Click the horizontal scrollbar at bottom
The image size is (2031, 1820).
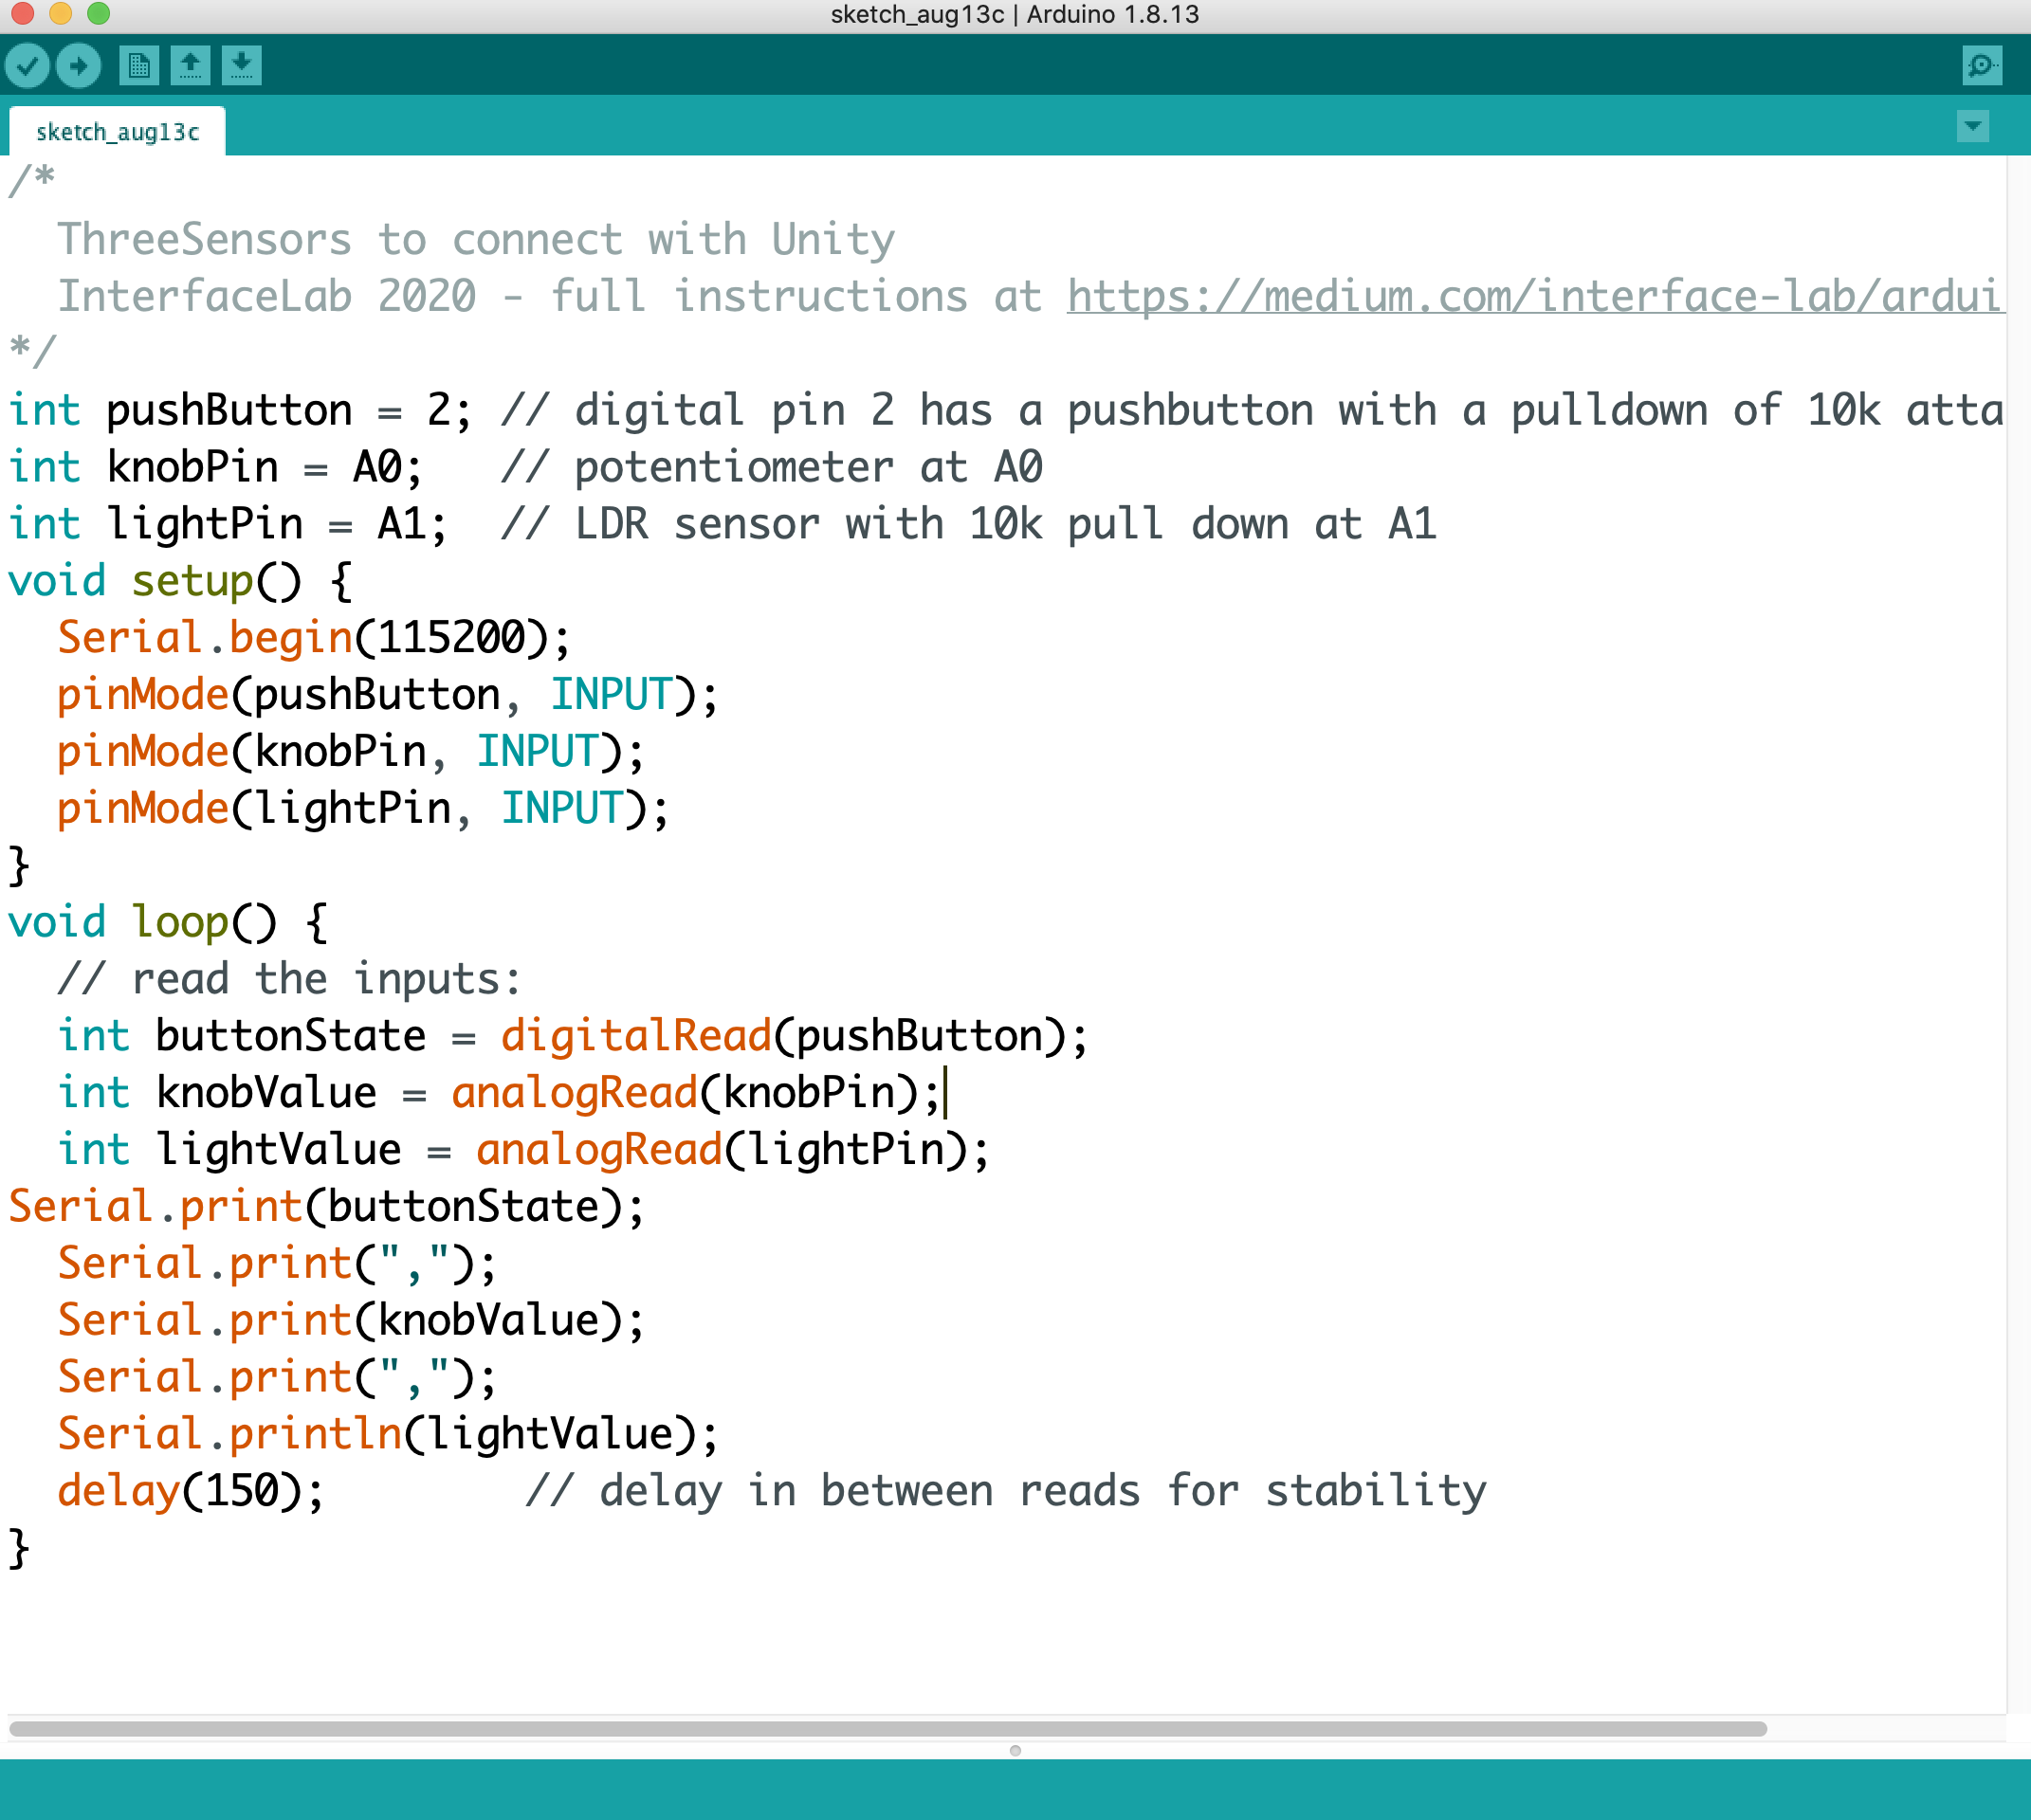tap(887, 1729)
